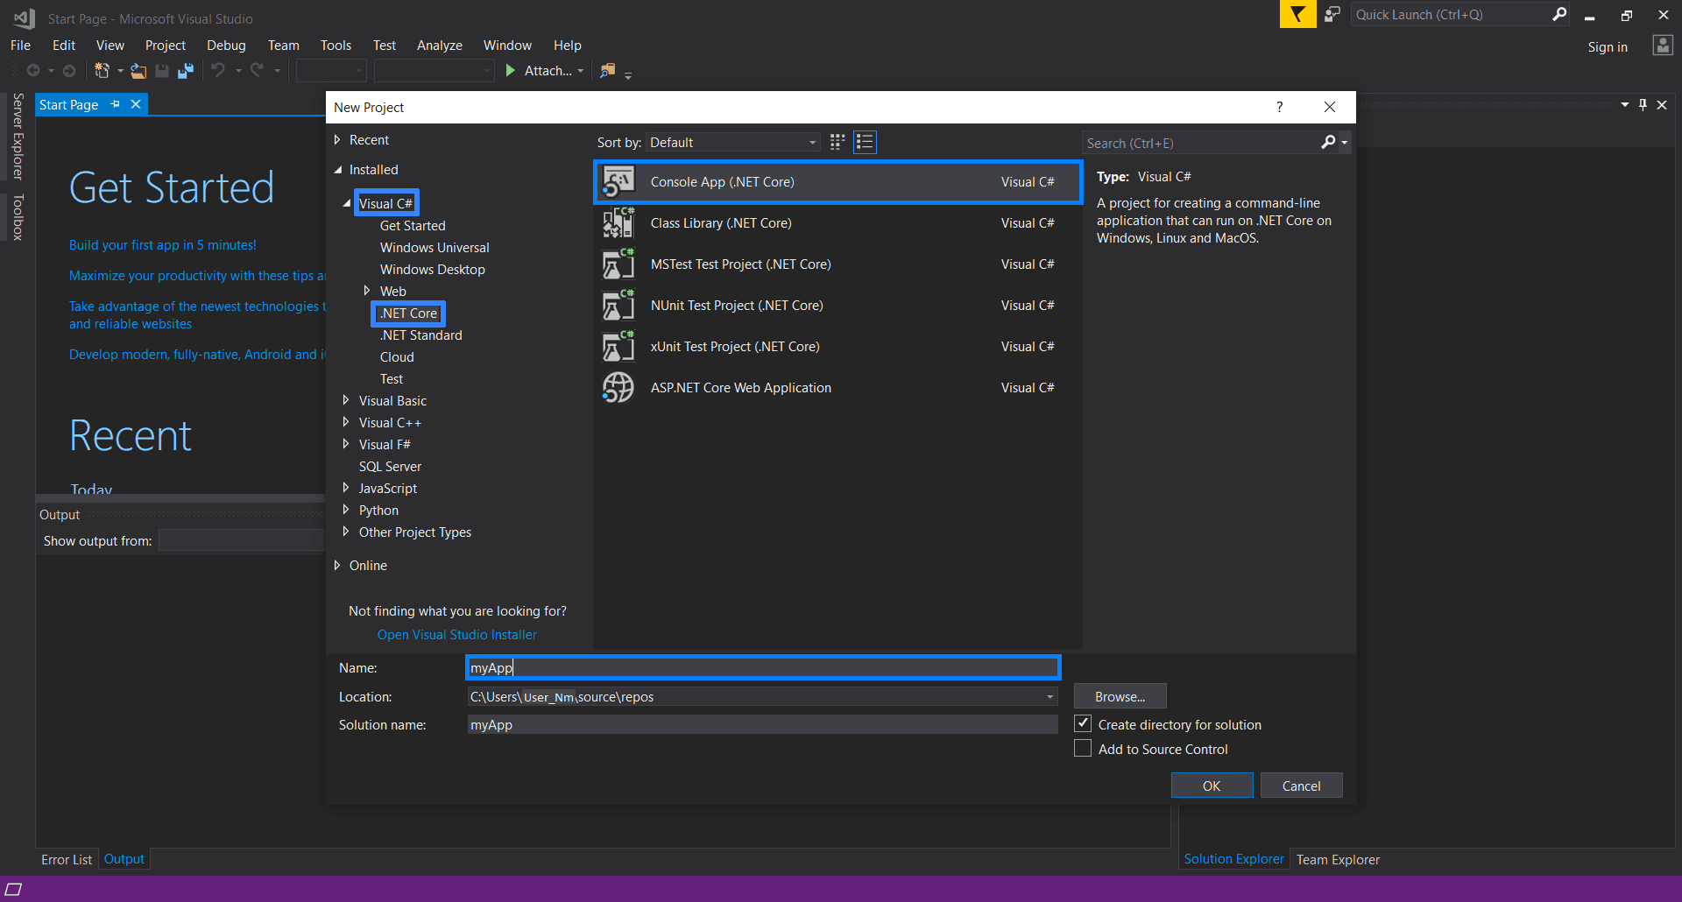
Task: Click the Solution name input field
Action: tap(761, 725)
